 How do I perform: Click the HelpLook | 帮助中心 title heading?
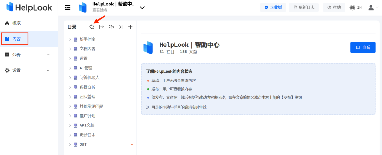pyautogui.click(x=189, y=45)
